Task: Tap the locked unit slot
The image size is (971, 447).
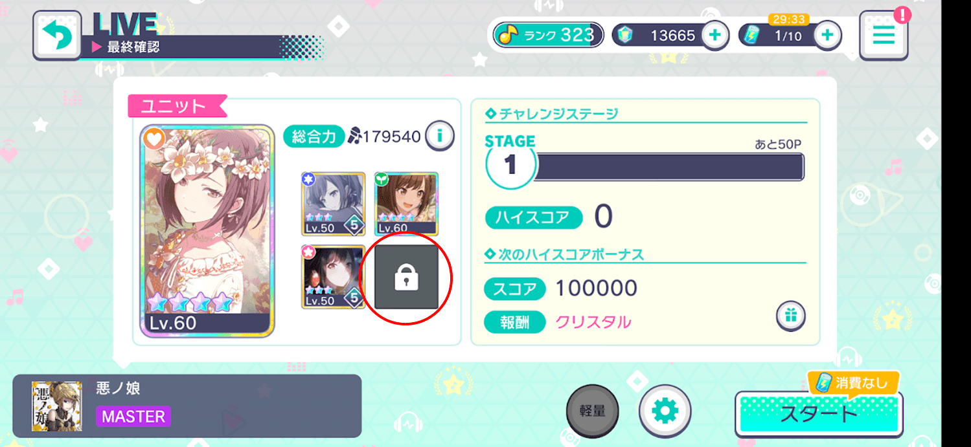Action: [407, 277]
